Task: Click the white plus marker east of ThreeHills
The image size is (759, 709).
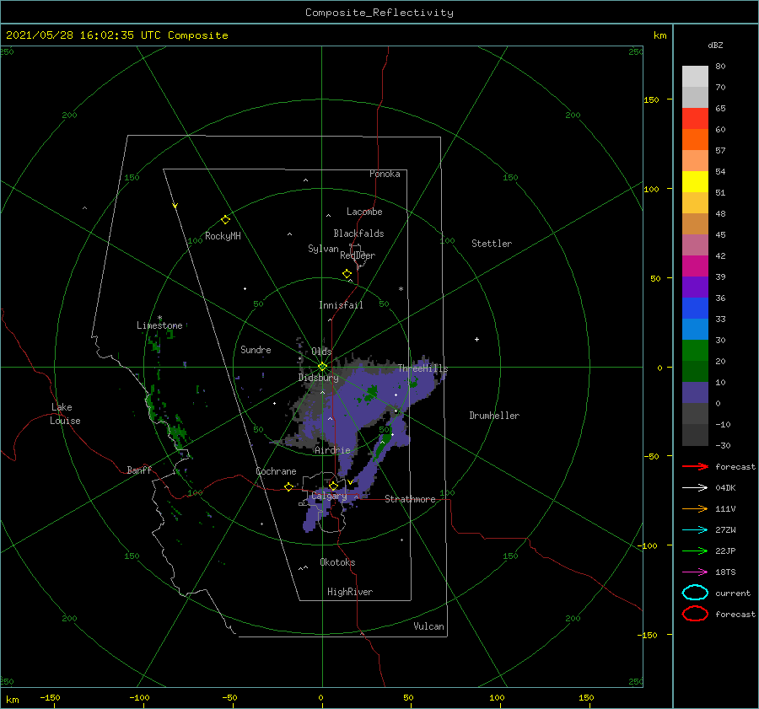Action: click(476, 339)
